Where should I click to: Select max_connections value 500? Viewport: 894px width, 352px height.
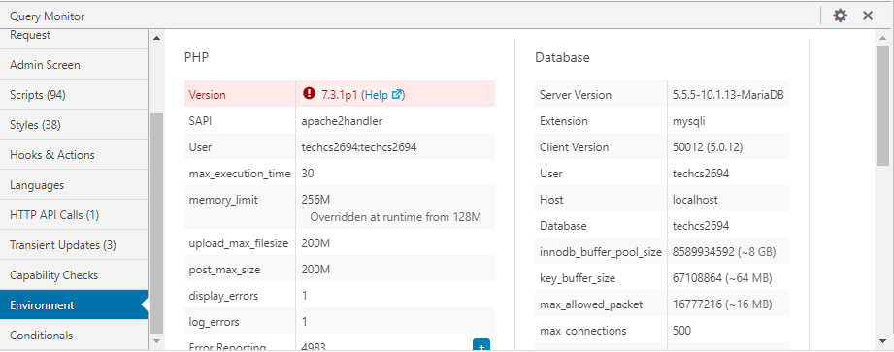681,331
